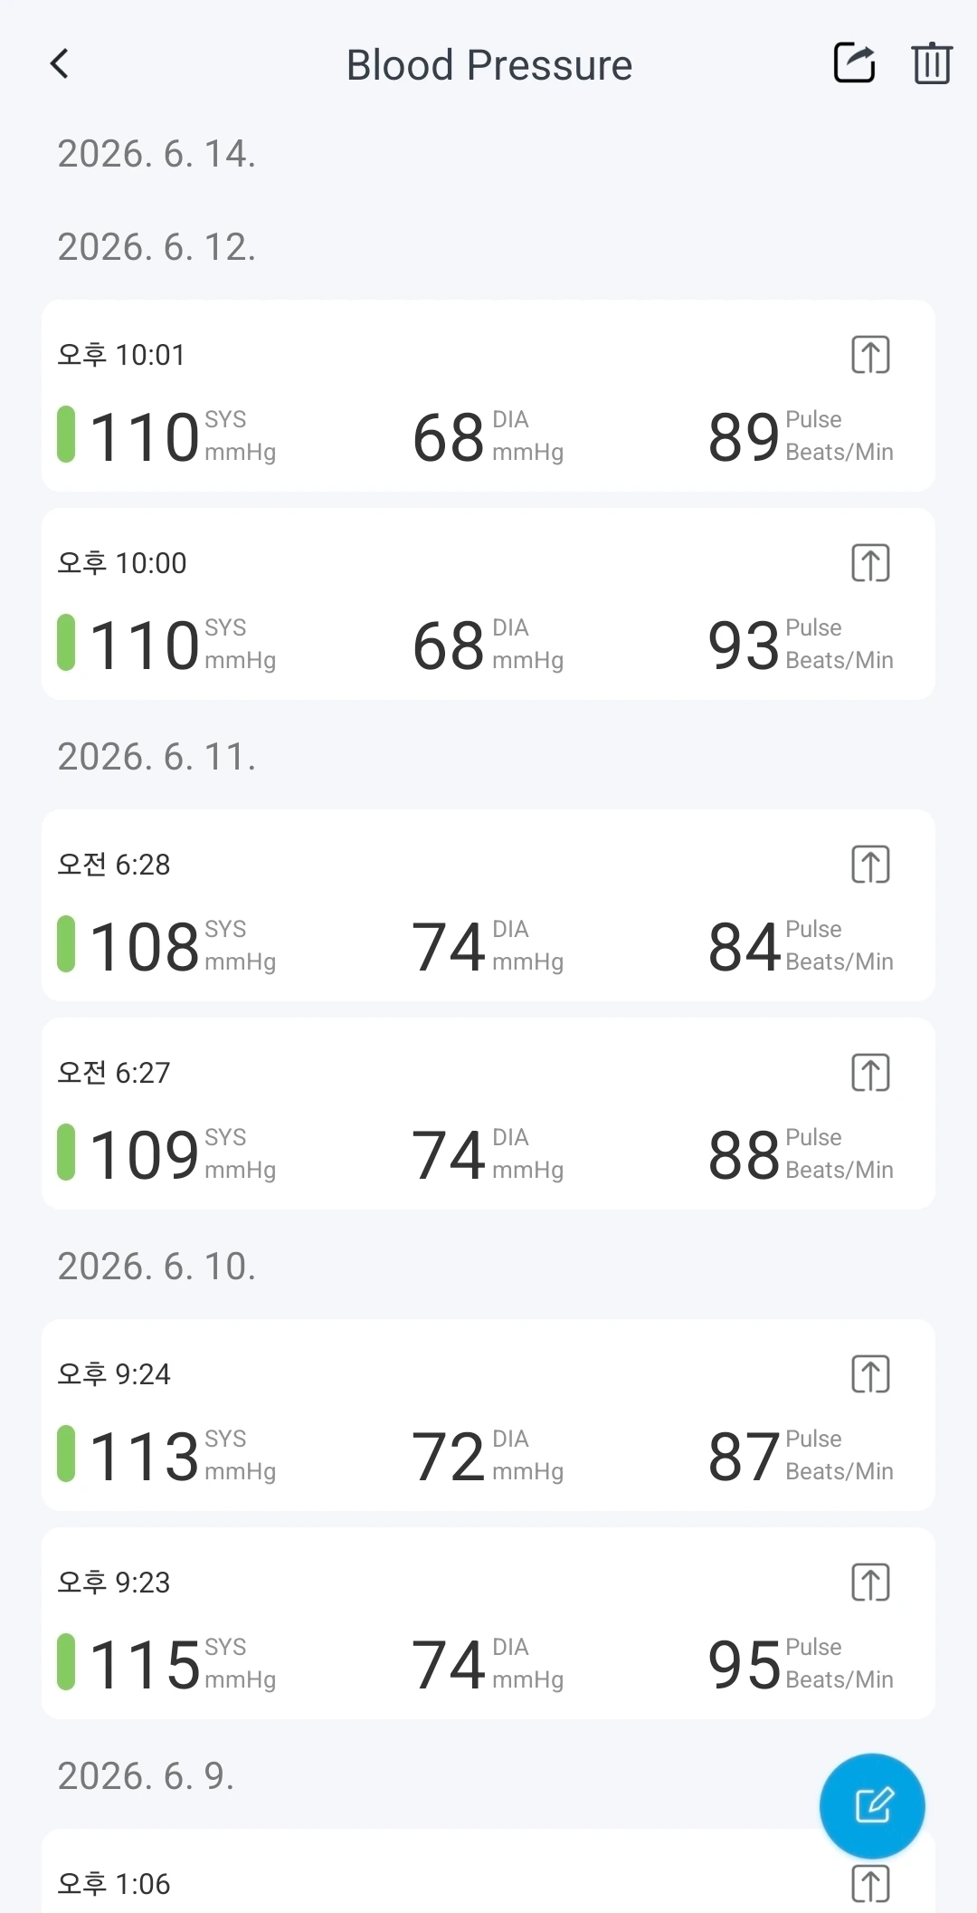Viewport: 977px width, 1913px height.
Task: Open the 108 SYS measurement card
Action: 488,905
